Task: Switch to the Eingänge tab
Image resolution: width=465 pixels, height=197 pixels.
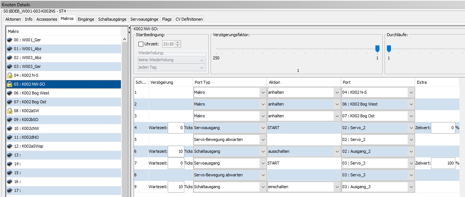Action: tap(86, 19)
